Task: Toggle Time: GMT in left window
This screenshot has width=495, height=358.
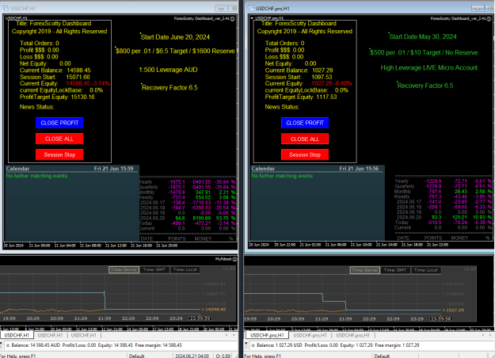Action: click(154, 269)
